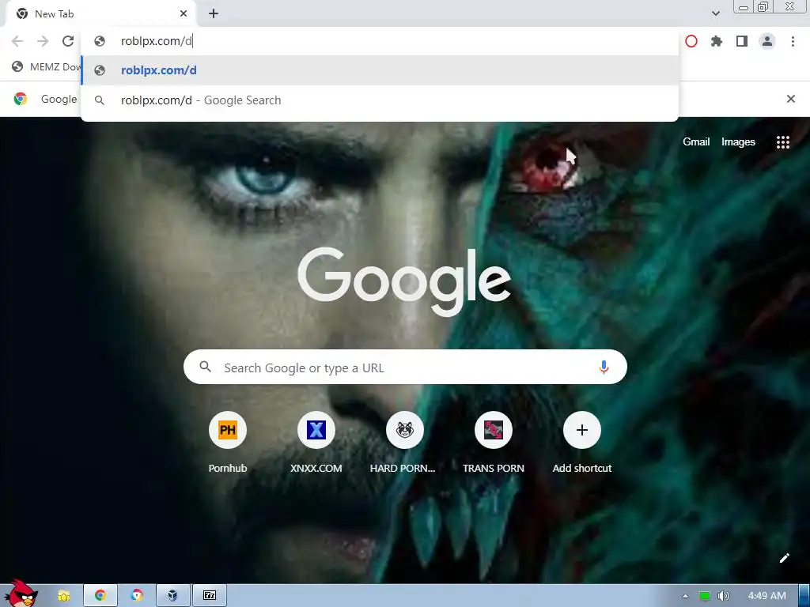Image resolution: width=810 pixels, height=607 pixels.
Task: Open the profile avatar menu
Action: 767,41
